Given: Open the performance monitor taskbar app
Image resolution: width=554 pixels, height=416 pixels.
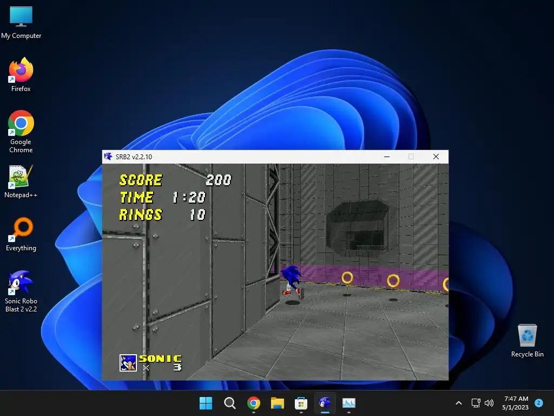Looking at the screenshot, I should pyautogui.click(x=349, y=403).
